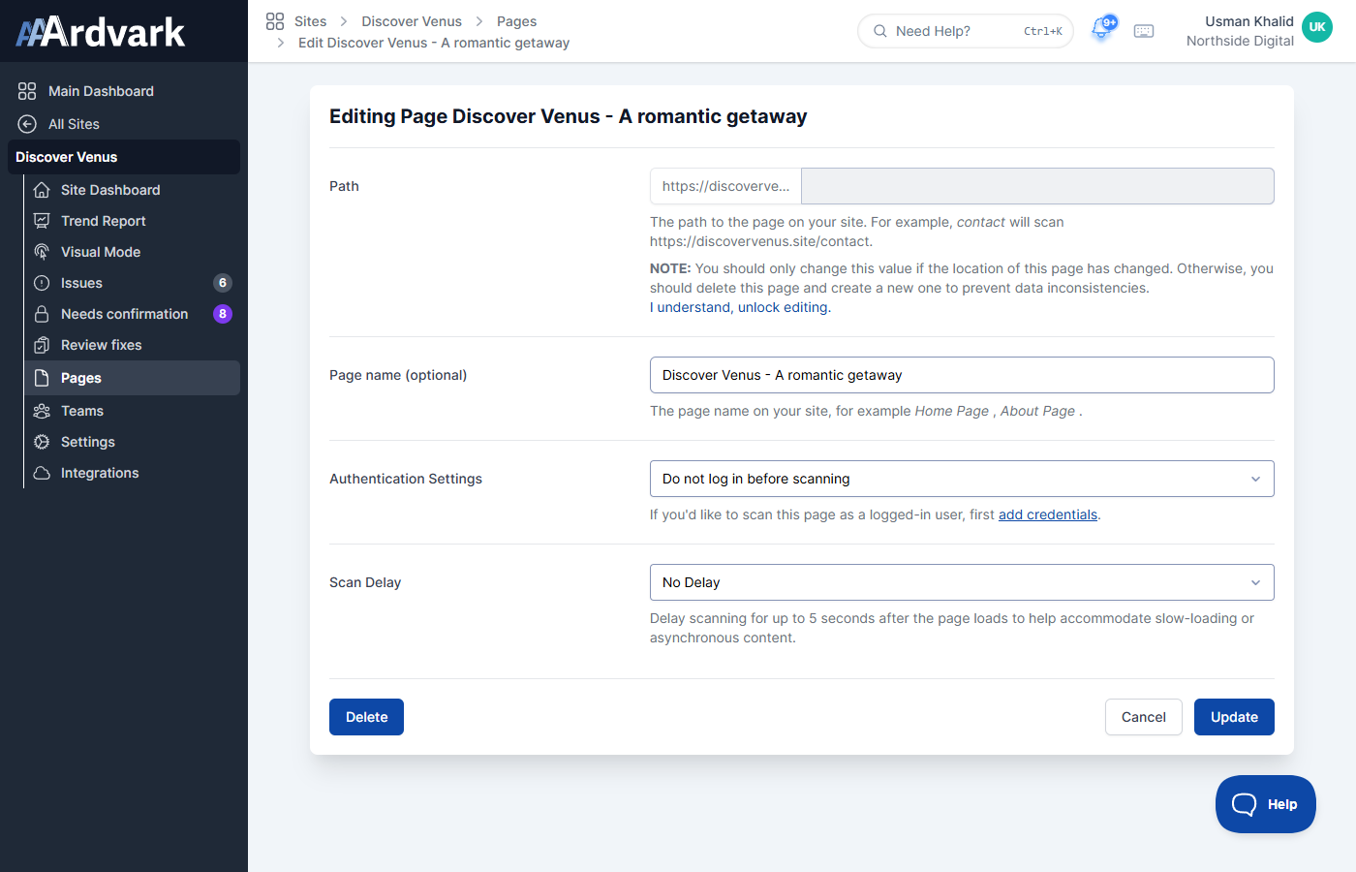This screenshot has width=1356, height=872.
Task: Click the Page name input field
Action: (x=962, y=375)
